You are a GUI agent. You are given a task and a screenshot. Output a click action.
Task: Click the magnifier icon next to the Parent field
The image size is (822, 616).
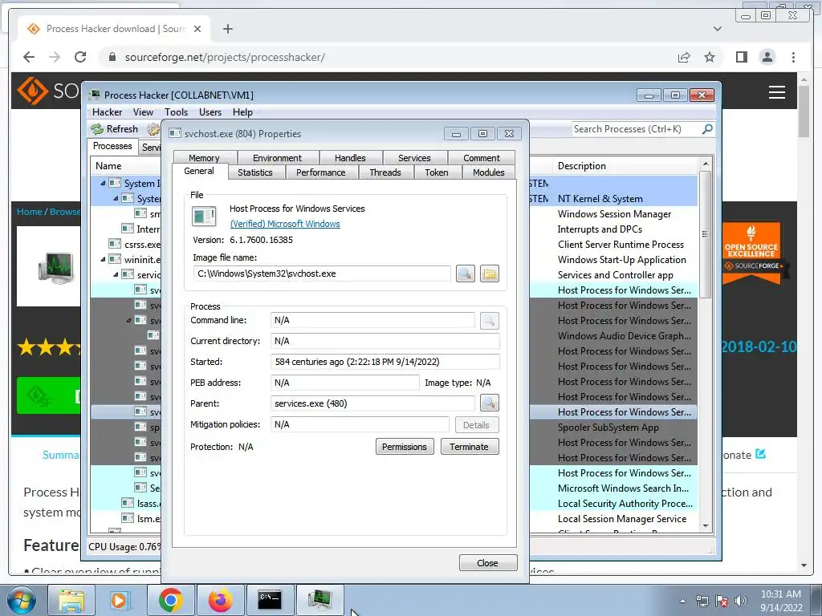(x=489, y=403)
